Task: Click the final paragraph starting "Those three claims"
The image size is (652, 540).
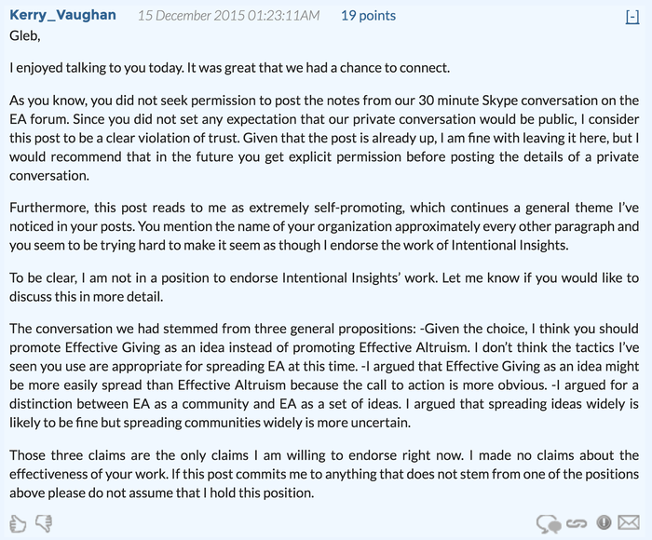Action: coord(324,474)
